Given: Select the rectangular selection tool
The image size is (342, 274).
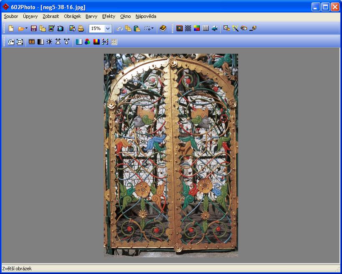Looking at the screenshot, I should click(147, 28).
